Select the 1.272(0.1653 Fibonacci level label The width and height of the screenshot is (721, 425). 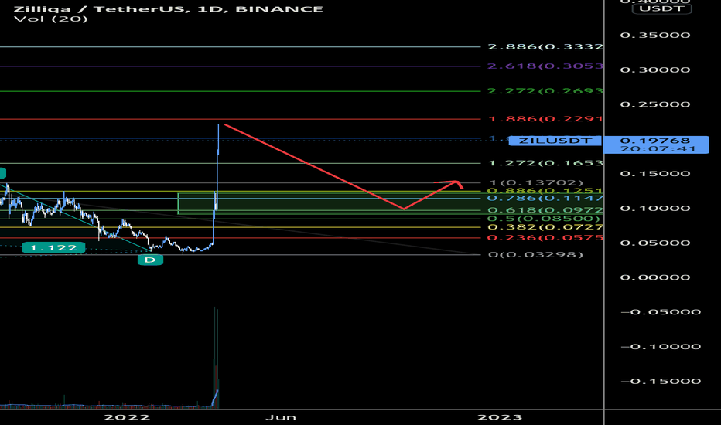pos(545,163)
